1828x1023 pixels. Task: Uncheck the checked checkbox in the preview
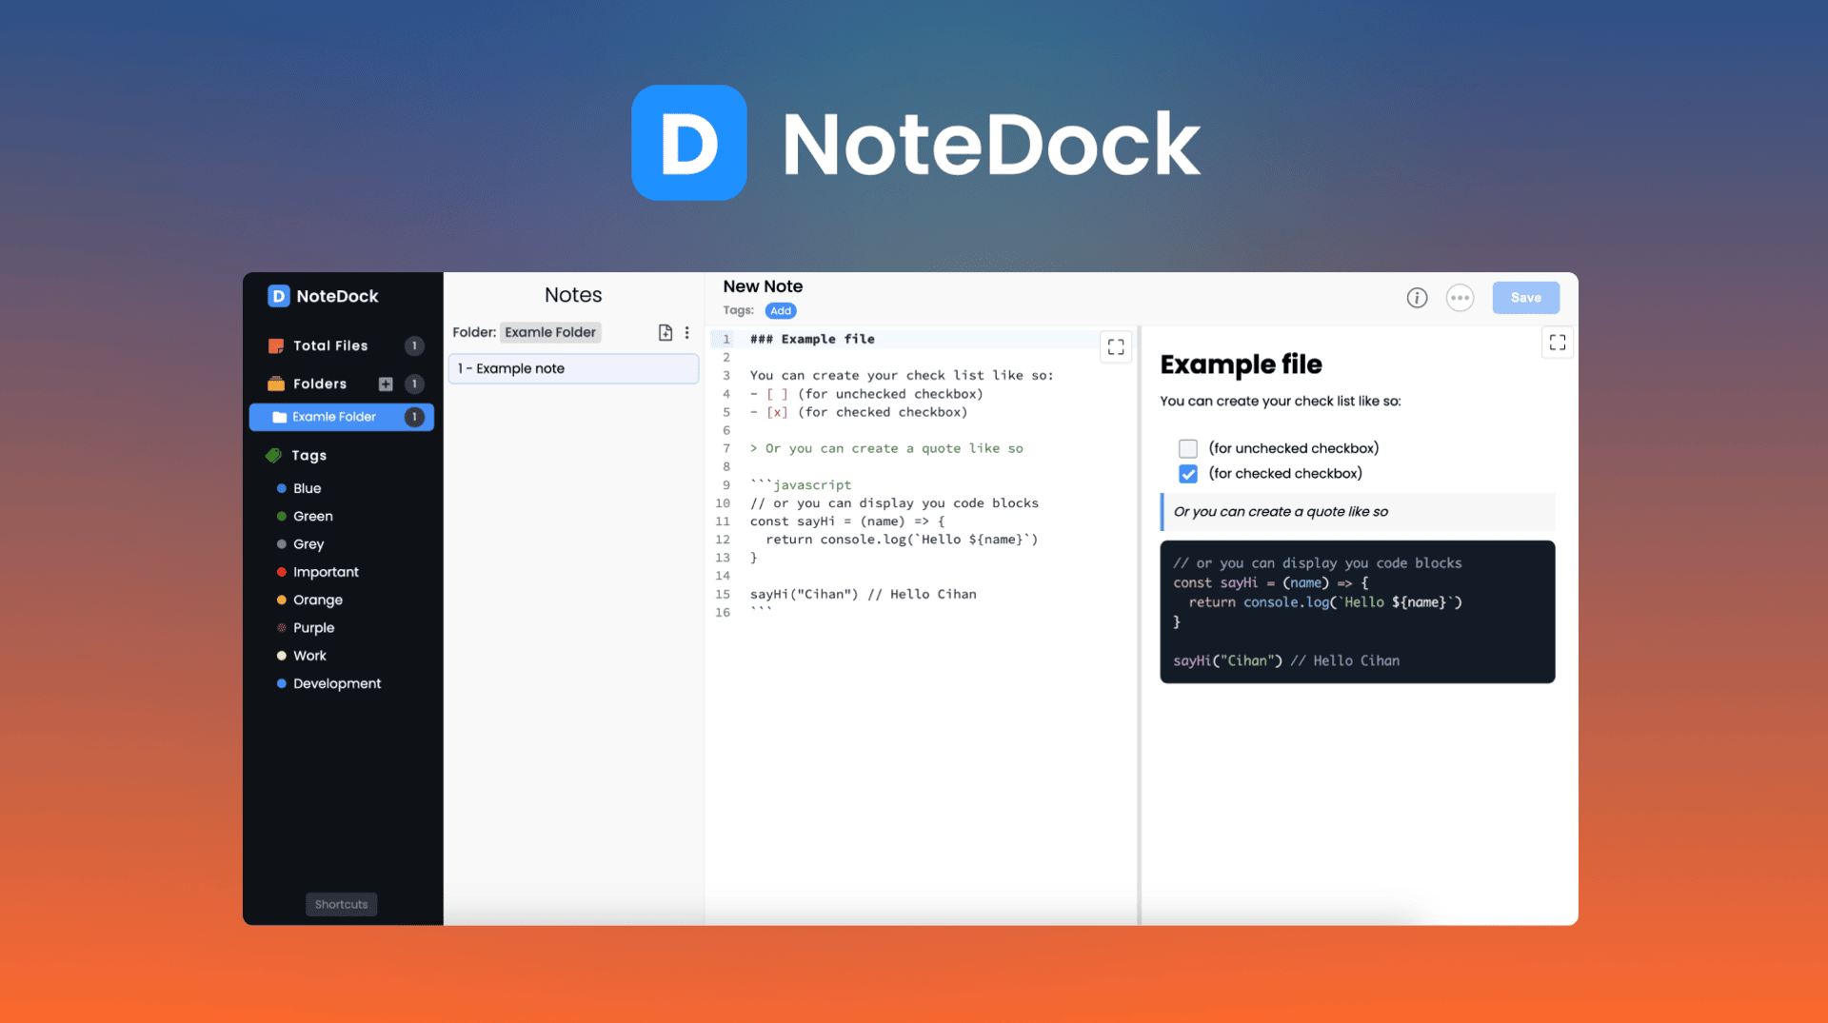[x=1187, y=473]
